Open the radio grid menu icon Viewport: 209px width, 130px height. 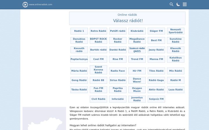tap(185, 4)
